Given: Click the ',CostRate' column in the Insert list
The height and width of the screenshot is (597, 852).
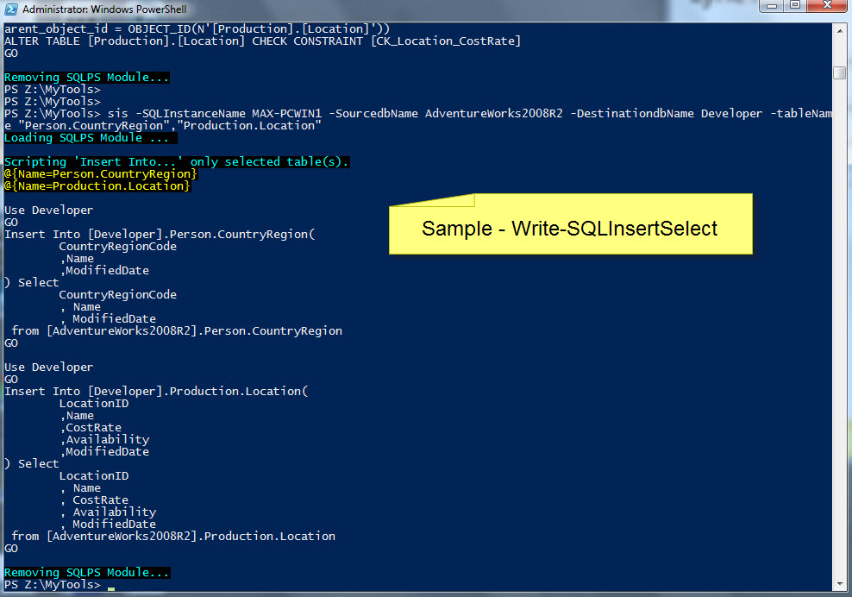Looking at the screenshot, I should point(91,427).
